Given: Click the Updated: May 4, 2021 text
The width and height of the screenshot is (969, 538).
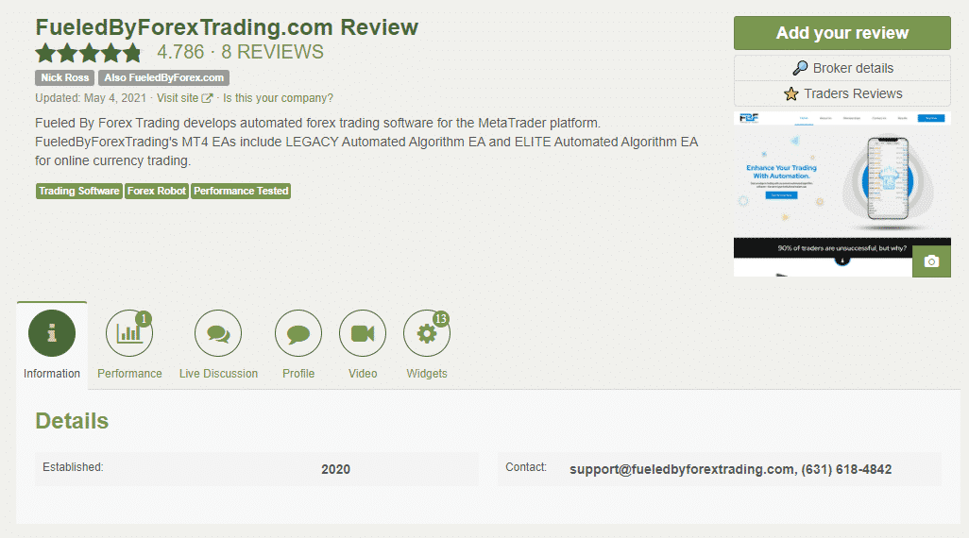Looking at the screenshot, I should point(91,98).
